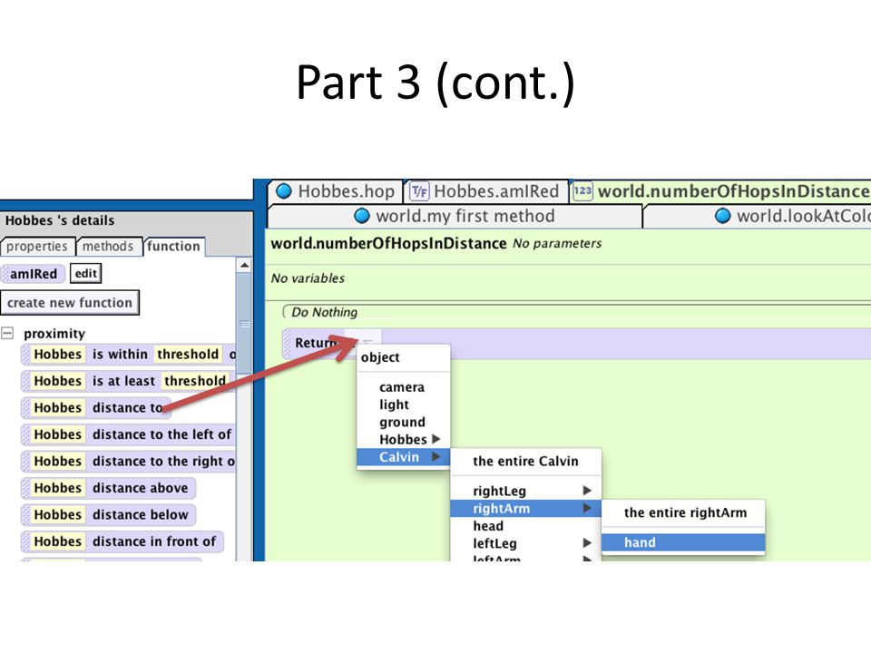Click the blue circle icon on Hobbes.hop tab
Image resolution: width=871 pixels, height=653 pixels.
(x=284, y=191)
